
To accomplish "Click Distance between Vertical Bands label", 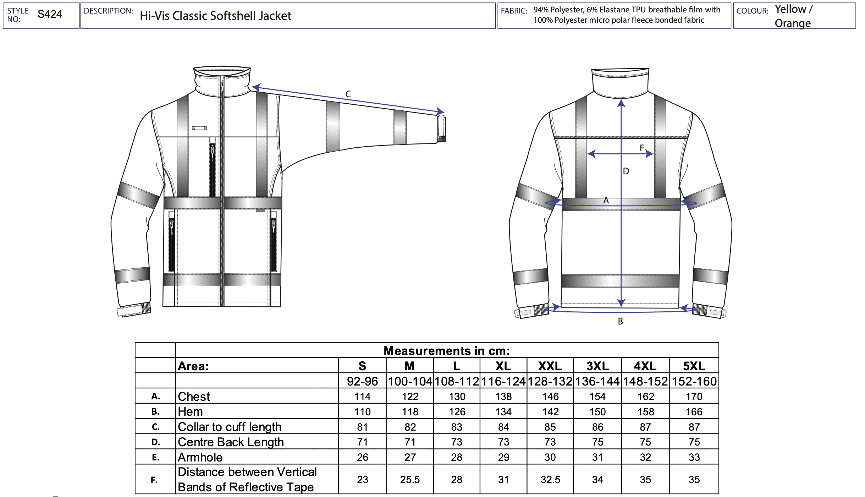I will pyautogui.click(x=247, y=479).
